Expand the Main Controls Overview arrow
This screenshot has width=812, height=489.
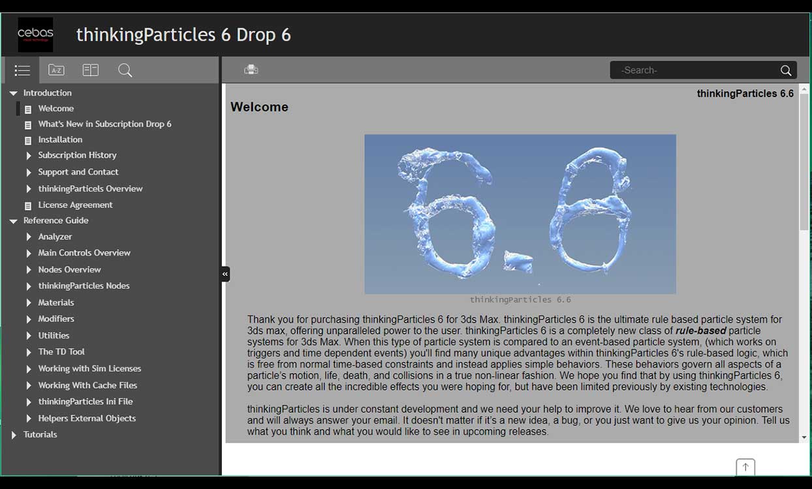29,253
